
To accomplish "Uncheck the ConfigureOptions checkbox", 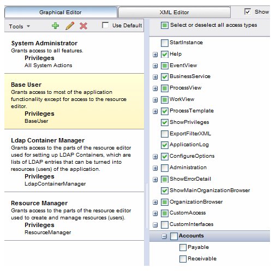I will (x=165, y=157).
